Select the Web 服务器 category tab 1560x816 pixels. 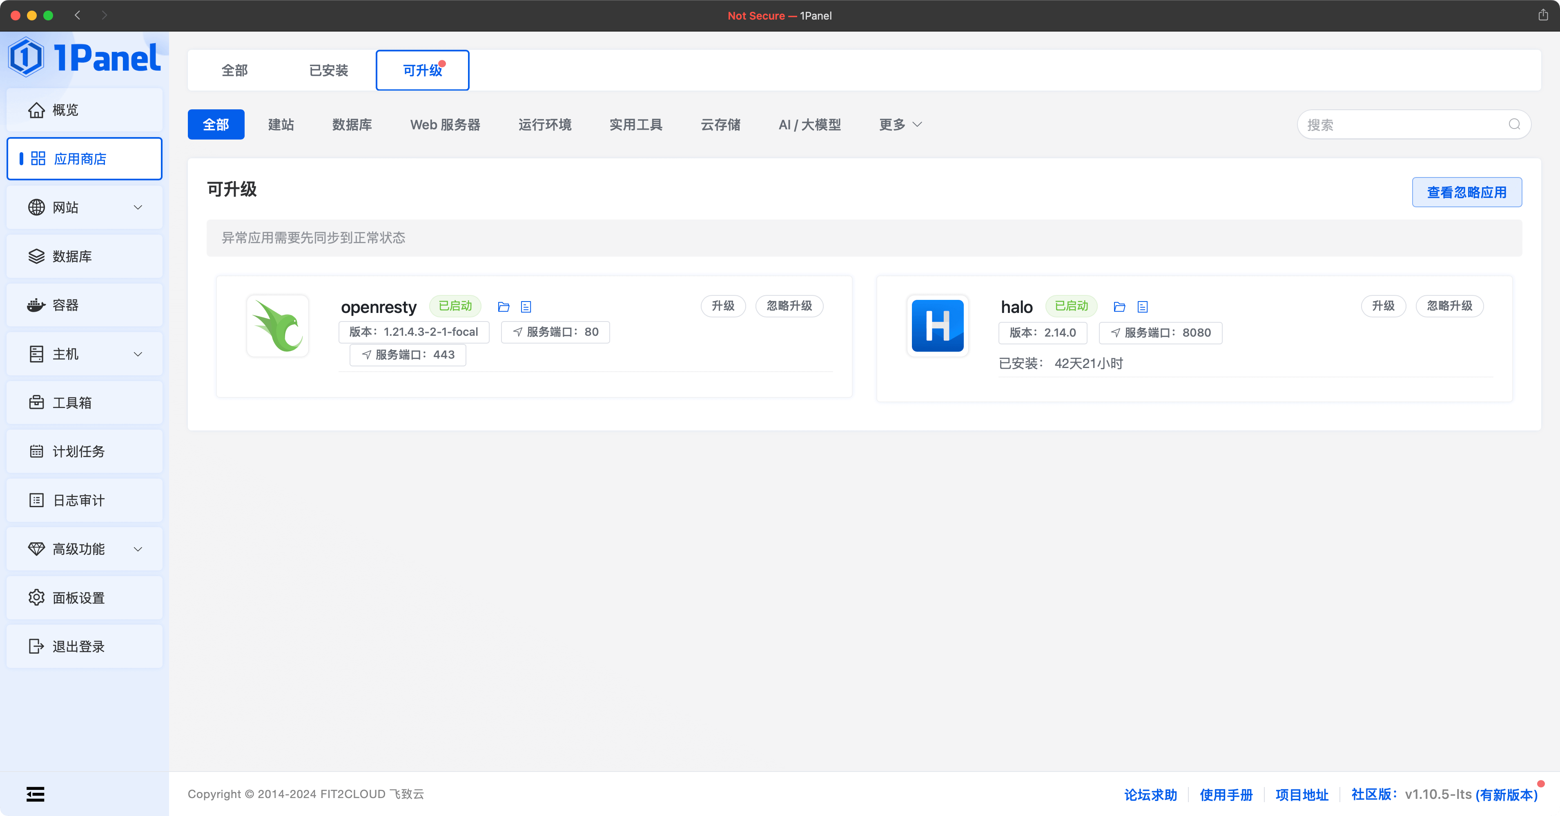[x=445, y=124]
